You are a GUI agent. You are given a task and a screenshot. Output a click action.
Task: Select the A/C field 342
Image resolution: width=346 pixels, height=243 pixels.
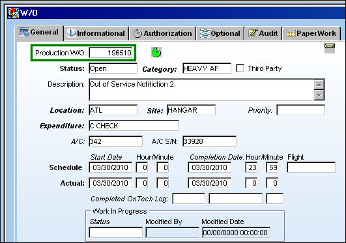[x=115, y=141]
